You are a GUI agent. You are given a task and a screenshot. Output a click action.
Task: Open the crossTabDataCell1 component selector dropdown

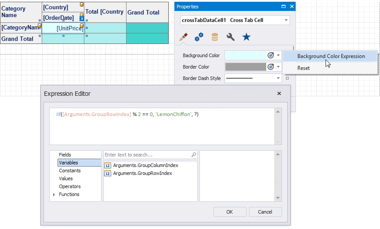(x=286, y=20)
